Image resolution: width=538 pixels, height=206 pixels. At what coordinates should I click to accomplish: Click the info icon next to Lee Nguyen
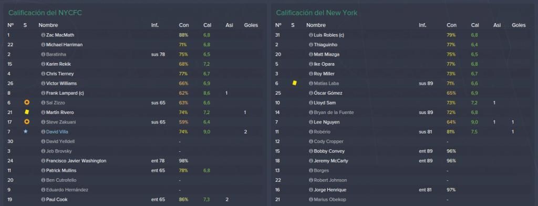point(311,122)
